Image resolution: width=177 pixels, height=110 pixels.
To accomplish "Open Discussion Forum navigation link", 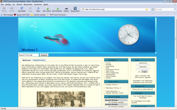I will click(112, 70).
